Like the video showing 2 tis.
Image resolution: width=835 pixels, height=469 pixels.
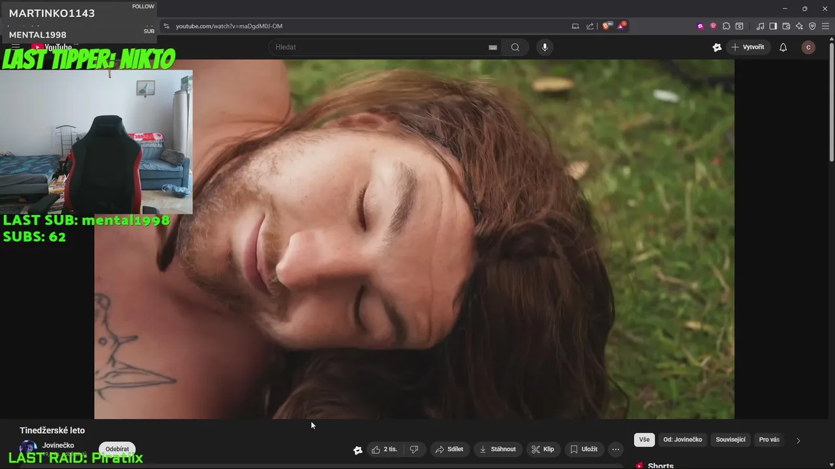click(x=385, y=449)
